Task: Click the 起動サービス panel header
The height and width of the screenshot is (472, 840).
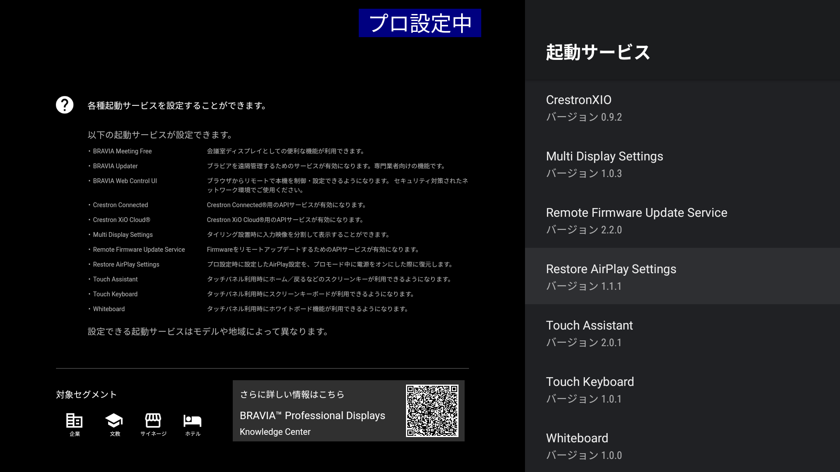Action: [x=598, y=52]
